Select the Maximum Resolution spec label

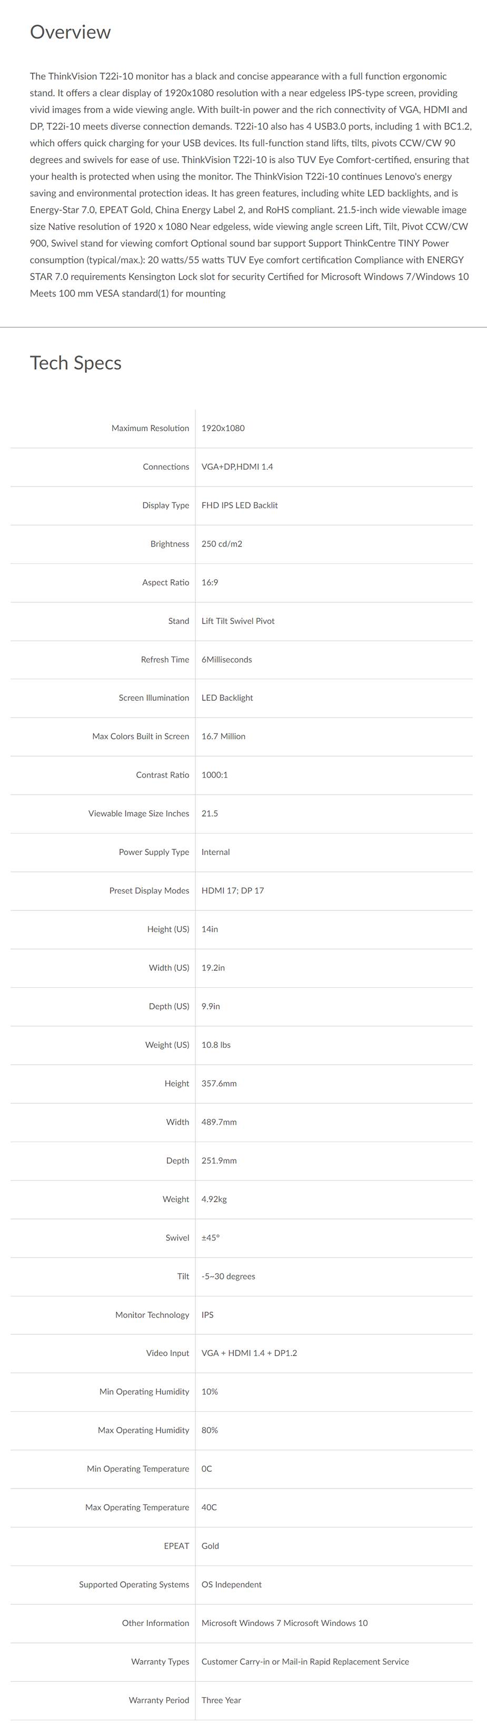pyautogui.click(x=150, y=429)
